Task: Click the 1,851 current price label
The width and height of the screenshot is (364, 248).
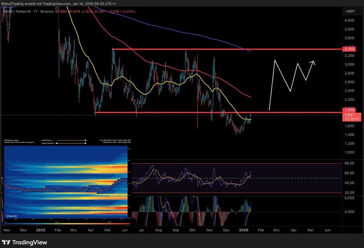Action: click(x=349, y=114)
